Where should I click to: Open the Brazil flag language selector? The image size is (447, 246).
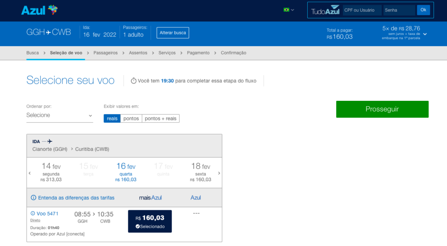[289, 10]
